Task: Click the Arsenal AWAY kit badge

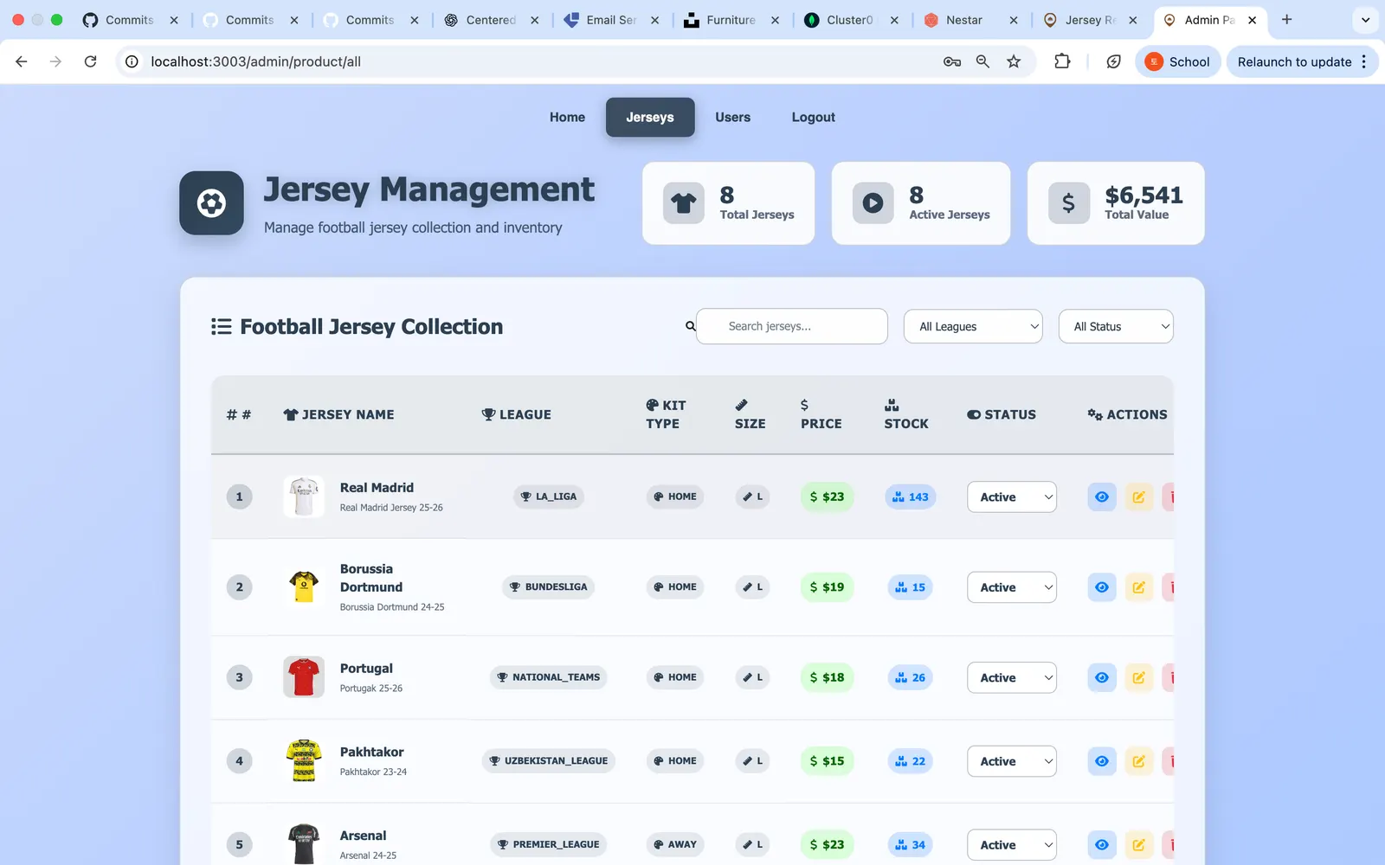Action: 675,844
